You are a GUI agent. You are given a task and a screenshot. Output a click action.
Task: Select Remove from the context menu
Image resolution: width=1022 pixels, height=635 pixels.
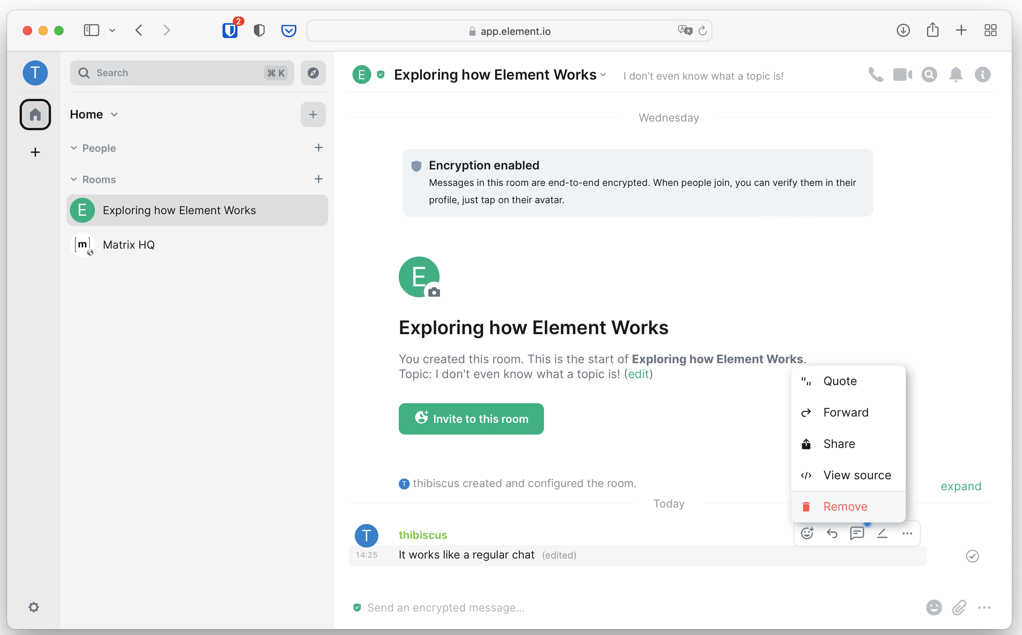coord(845,506)
